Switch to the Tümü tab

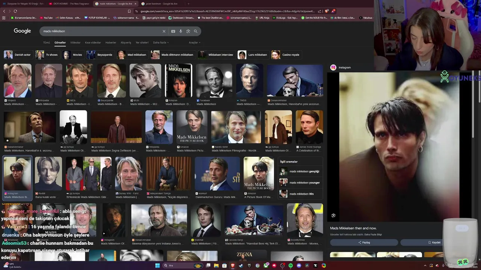(x=46, y=43)
